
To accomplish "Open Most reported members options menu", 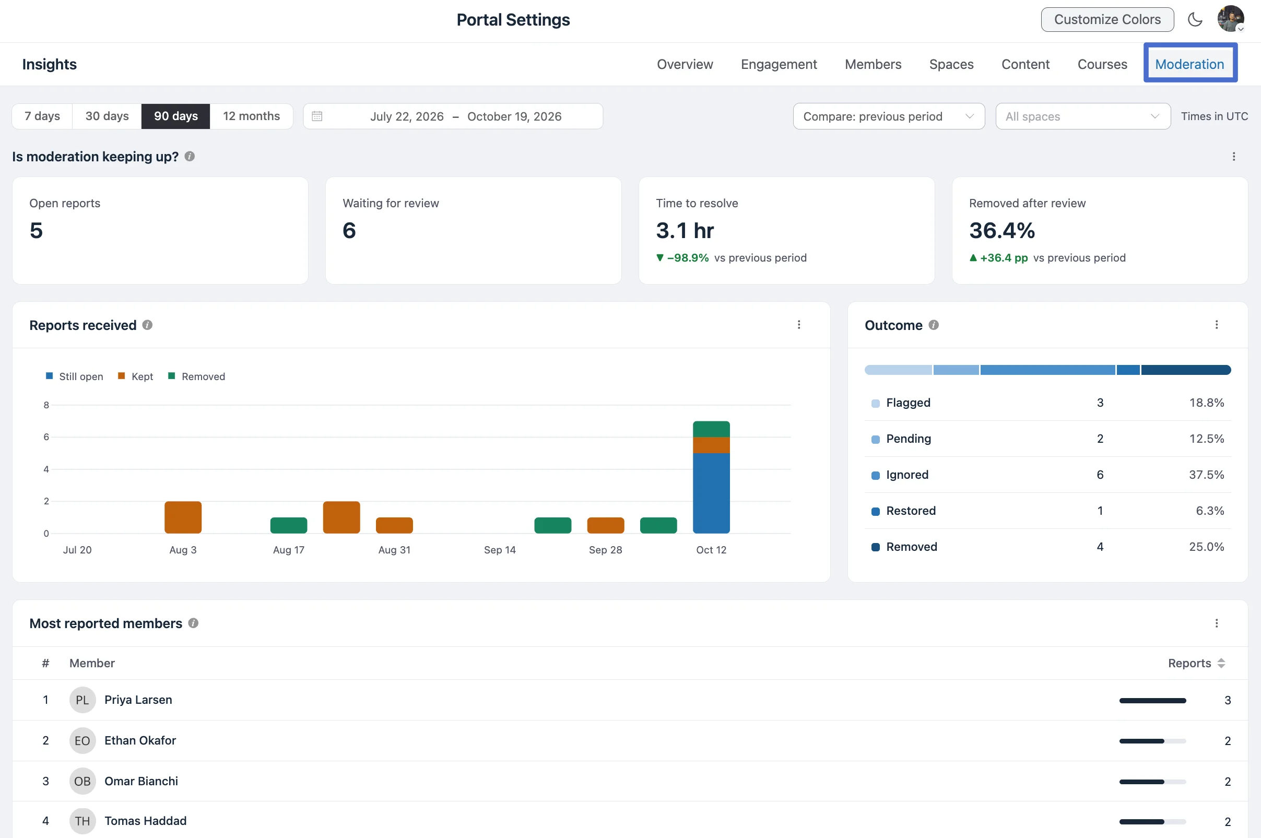I will [x=1217, y=623].
